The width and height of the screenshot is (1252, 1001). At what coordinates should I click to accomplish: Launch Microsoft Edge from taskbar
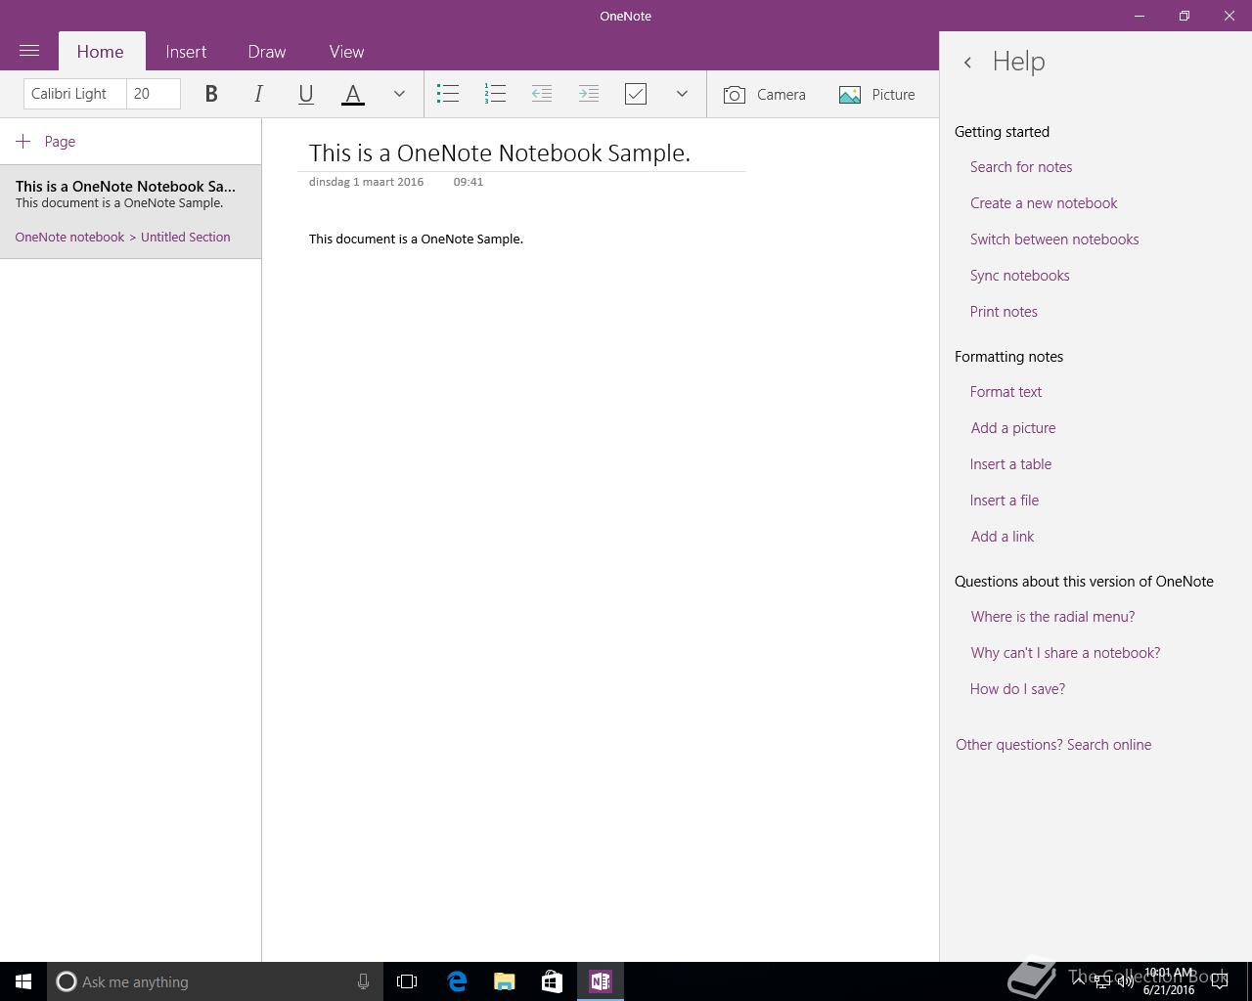(x=457, y=981)
